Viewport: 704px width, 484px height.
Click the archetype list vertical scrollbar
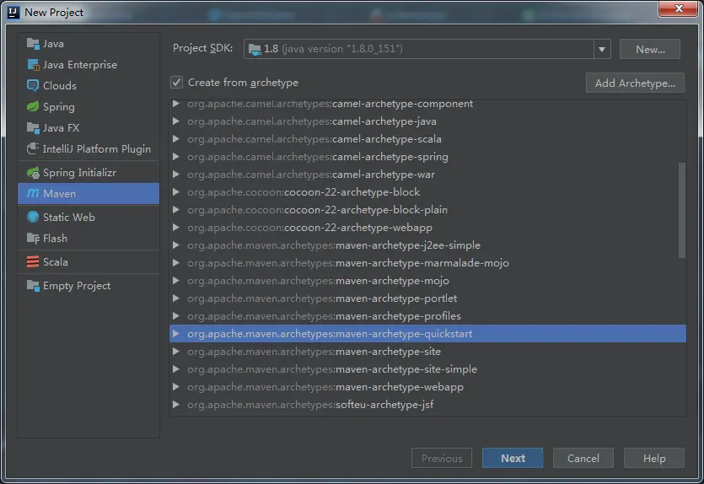(x=682, y=210)
